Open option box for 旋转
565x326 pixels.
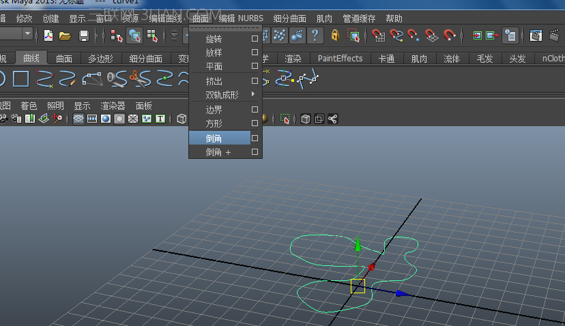(x=255, y=38)
